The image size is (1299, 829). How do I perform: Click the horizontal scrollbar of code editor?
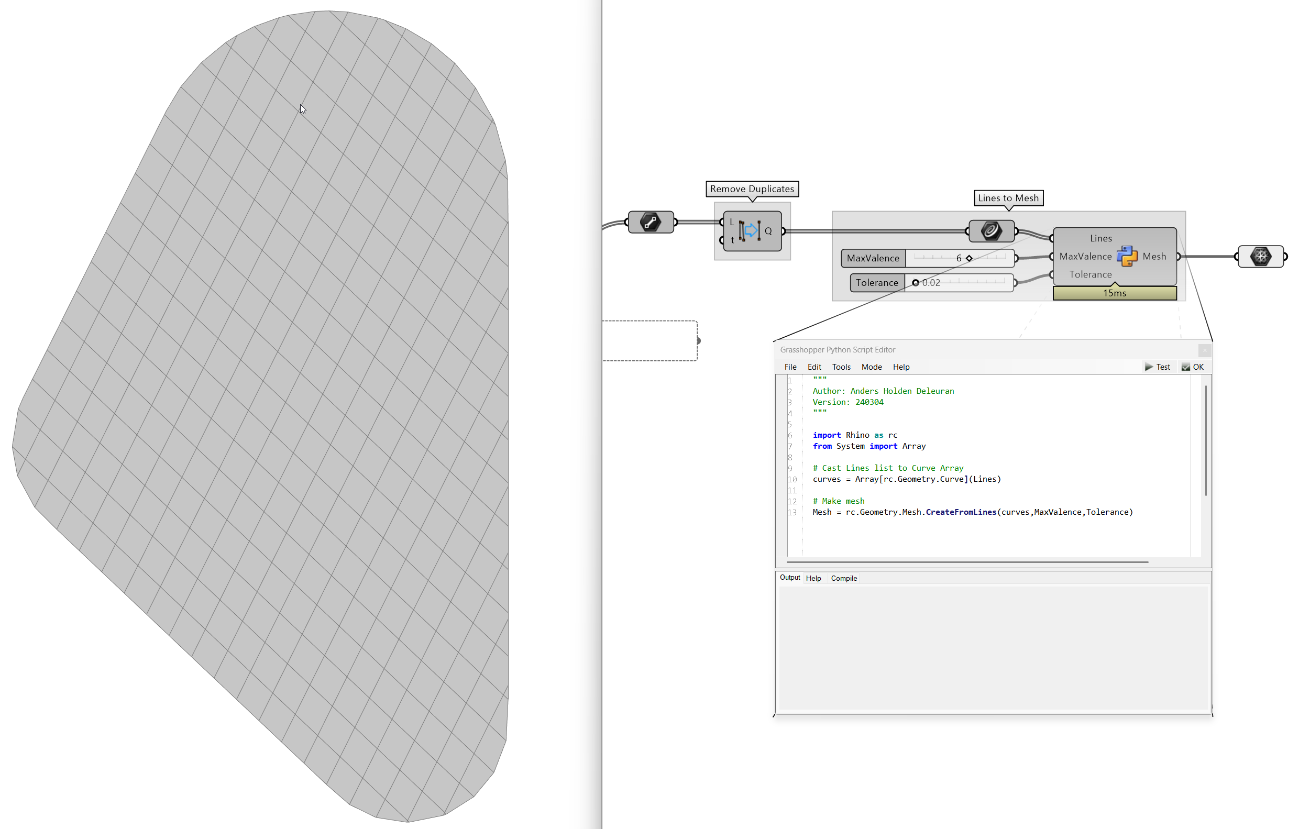point(967,562)
